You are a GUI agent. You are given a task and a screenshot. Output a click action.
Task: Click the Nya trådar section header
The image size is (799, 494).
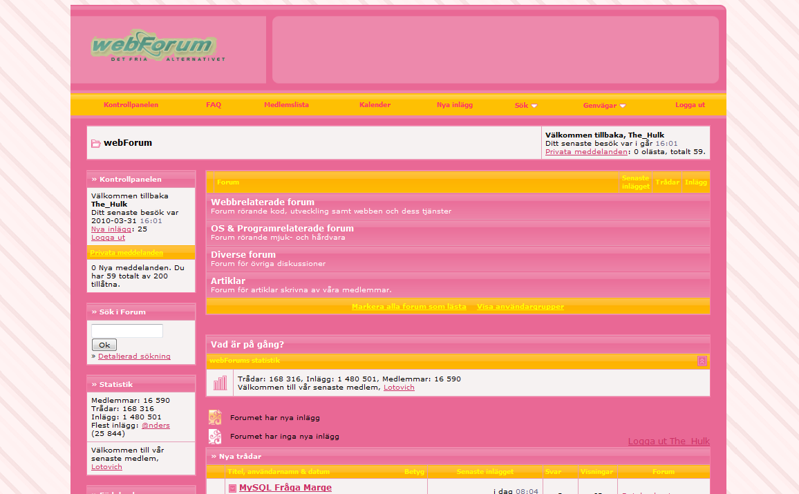458,456
